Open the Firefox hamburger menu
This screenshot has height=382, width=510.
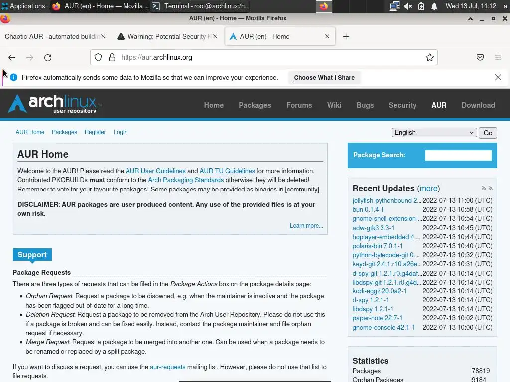click(498, 58)
